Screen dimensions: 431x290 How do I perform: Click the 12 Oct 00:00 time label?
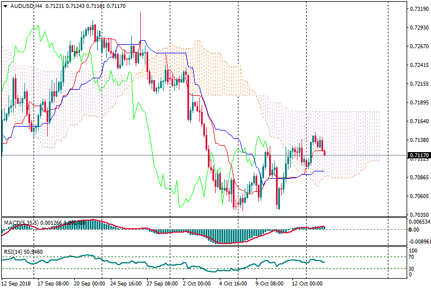[307, 283]
